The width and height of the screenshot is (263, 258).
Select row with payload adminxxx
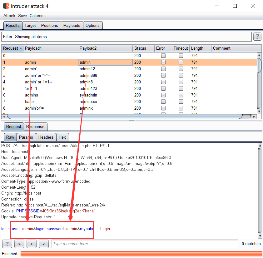tap(129, 102)
